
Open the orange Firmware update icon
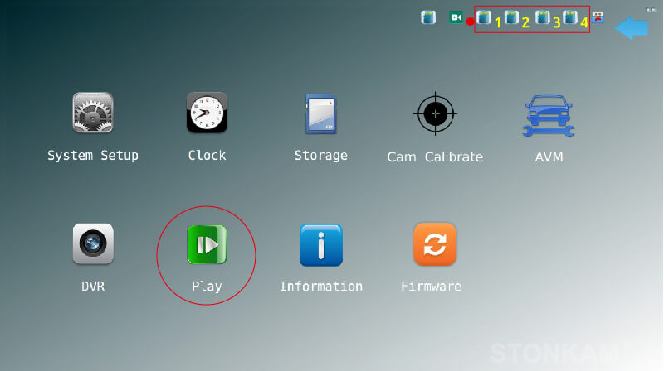[435, 244]
